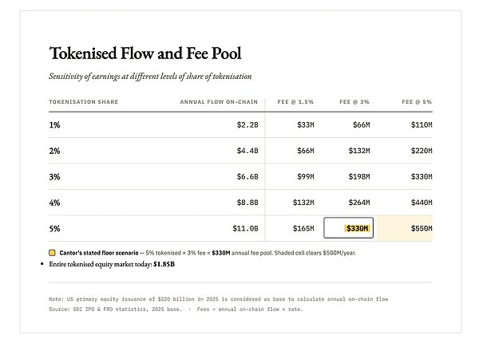Click the $1.85B market size text
The width and height of the screenshot is (479, 343).
click(164, 264)
